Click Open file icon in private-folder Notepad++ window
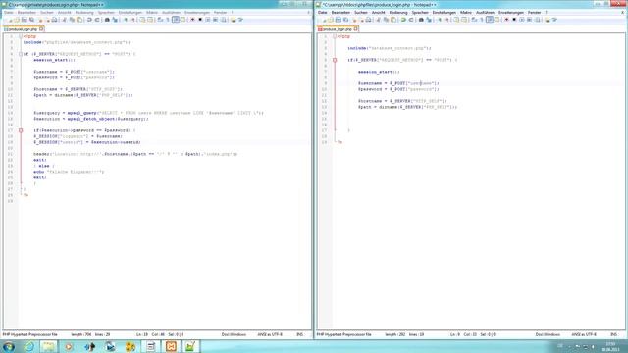This screenshot has height=353, width=628. (x=17, y=20)
